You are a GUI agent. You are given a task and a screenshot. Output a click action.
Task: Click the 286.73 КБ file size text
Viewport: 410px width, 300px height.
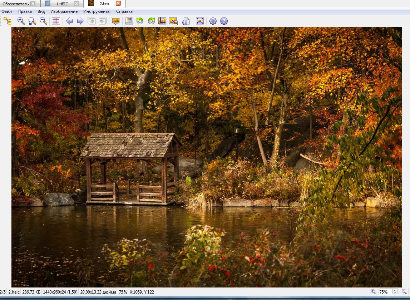[31, 292]
